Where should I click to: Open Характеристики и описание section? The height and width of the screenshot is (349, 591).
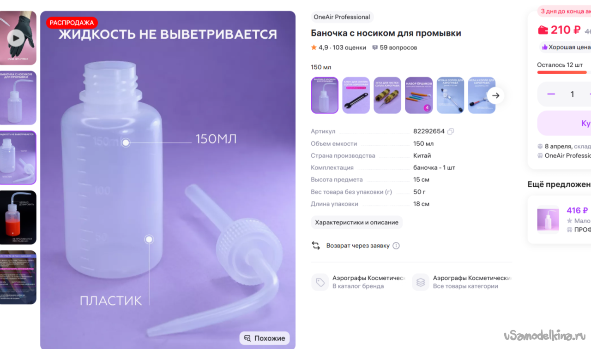point(356,222)
